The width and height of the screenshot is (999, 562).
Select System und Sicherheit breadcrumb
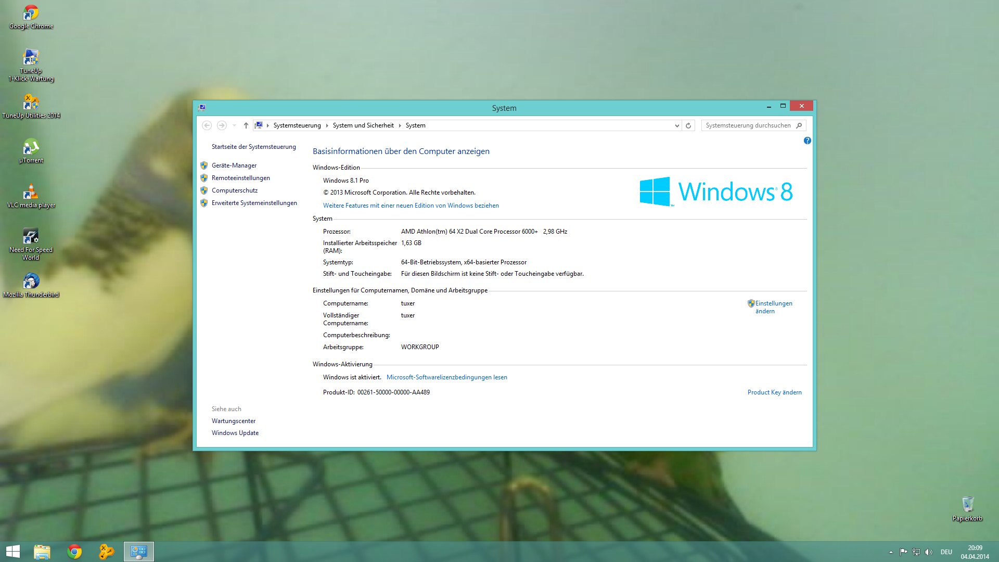pyautogui.click(x=363, y=125)
